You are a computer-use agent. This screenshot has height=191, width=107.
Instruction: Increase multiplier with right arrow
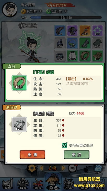pos(64,168)
